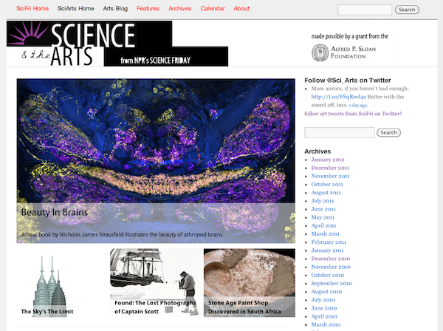Open July 2011 archive
The height and width of the screenshot is (331, 443).
323,201
